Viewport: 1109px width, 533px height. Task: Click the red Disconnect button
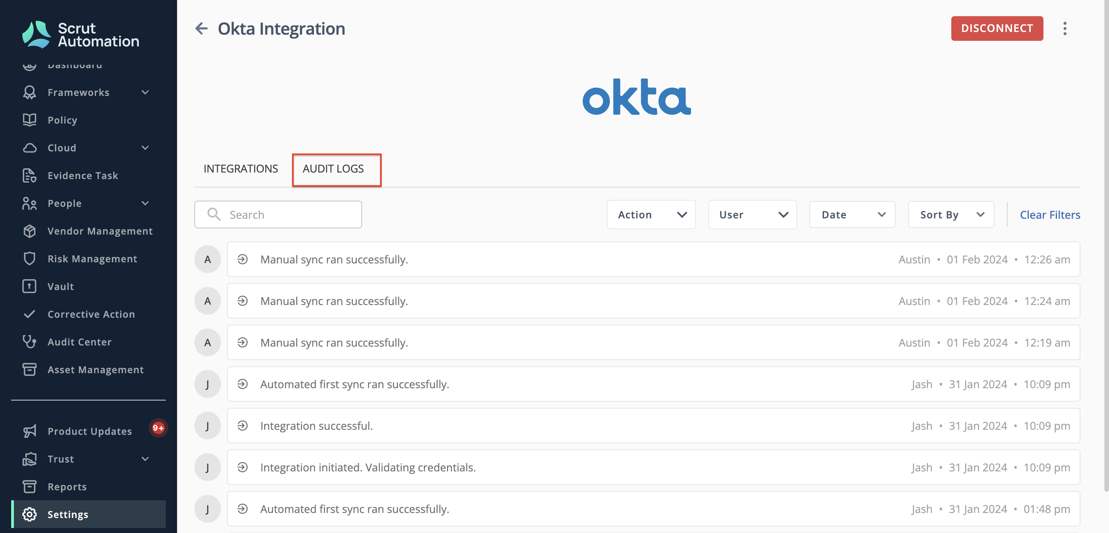coord(997,28)
